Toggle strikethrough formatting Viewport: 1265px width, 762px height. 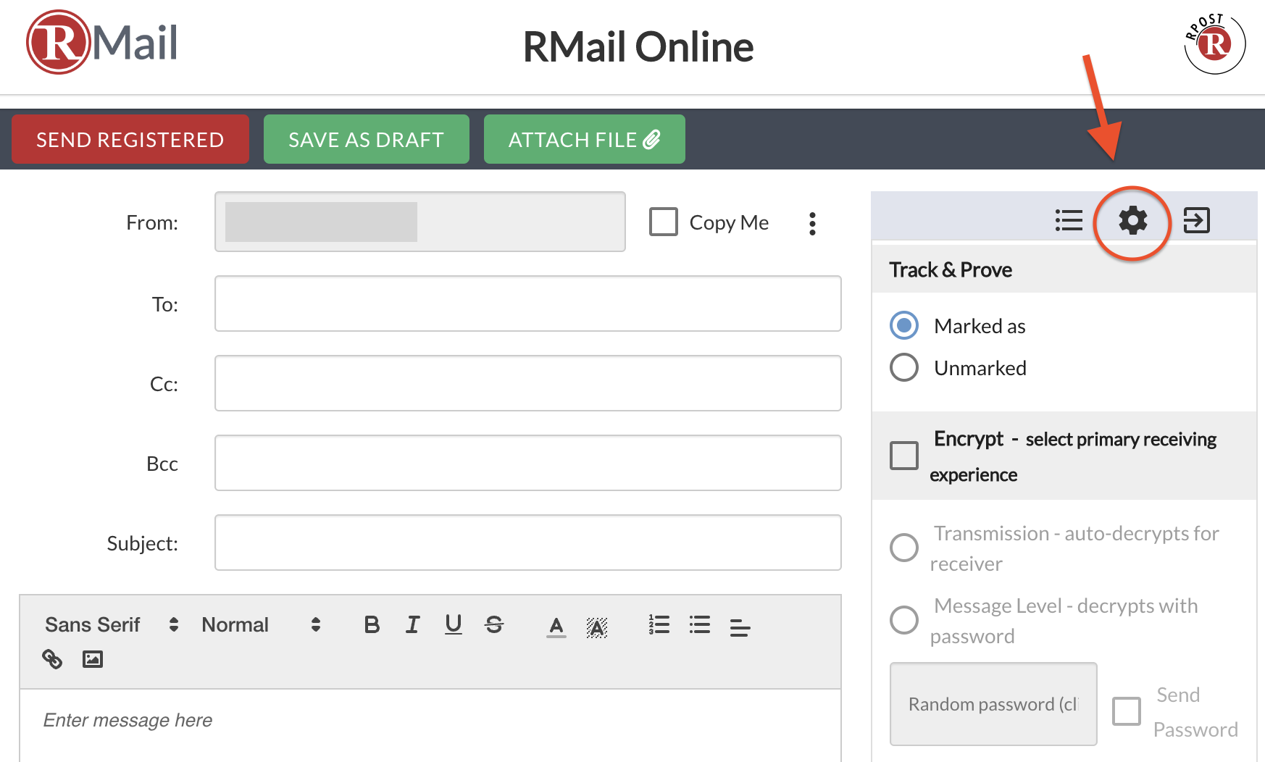point(494,624)
